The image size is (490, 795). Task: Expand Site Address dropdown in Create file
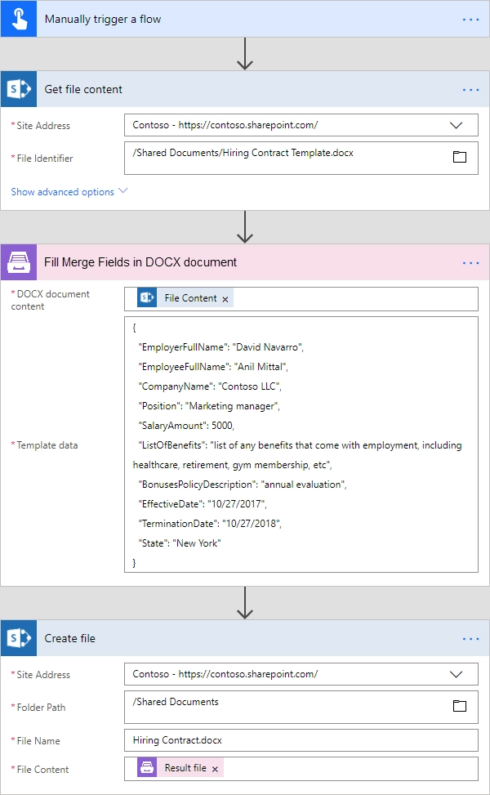(x=456, y=674)
